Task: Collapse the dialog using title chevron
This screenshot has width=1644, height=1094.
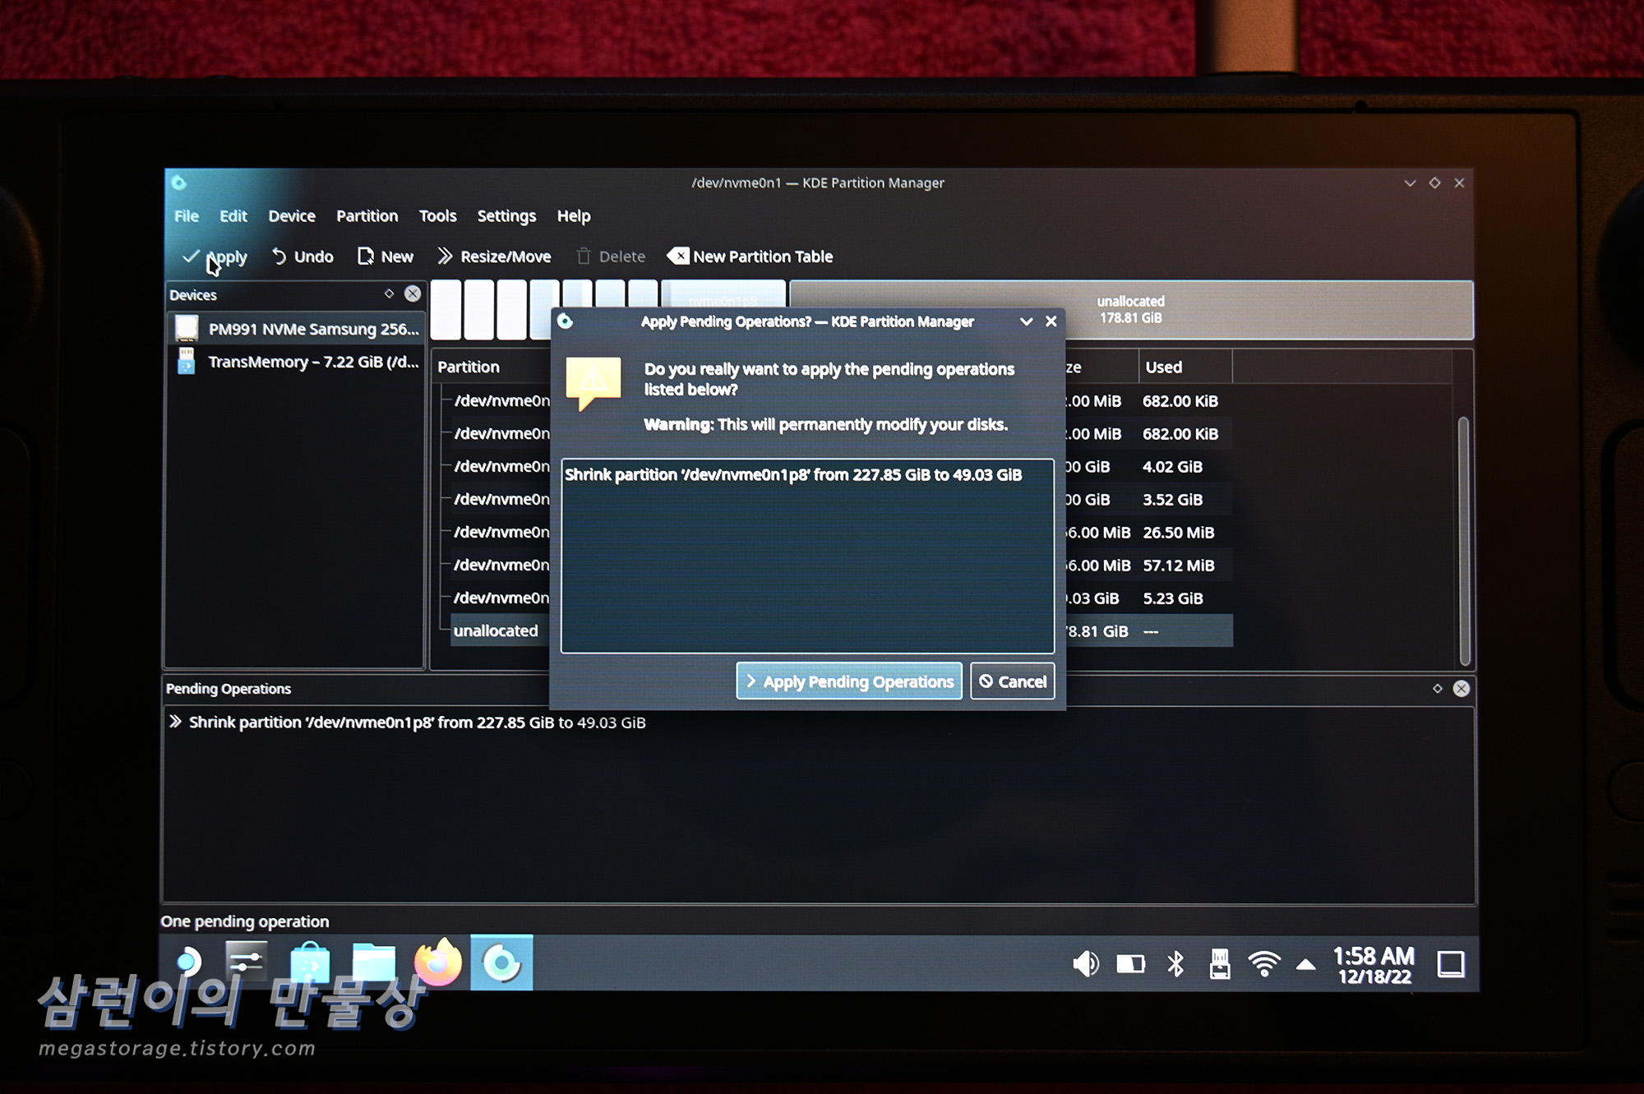Action: tap(1026, 321)
